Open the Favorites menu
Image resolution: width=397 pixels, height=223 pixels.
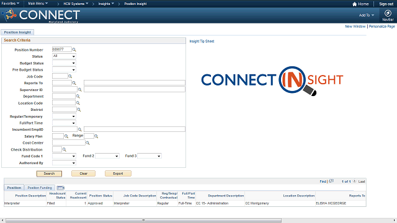tap(10, 4)
